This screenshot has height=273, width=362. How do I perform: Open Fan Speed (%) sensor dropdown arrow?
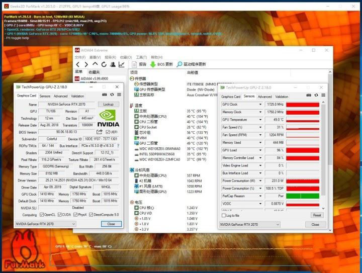click(260, 127)
